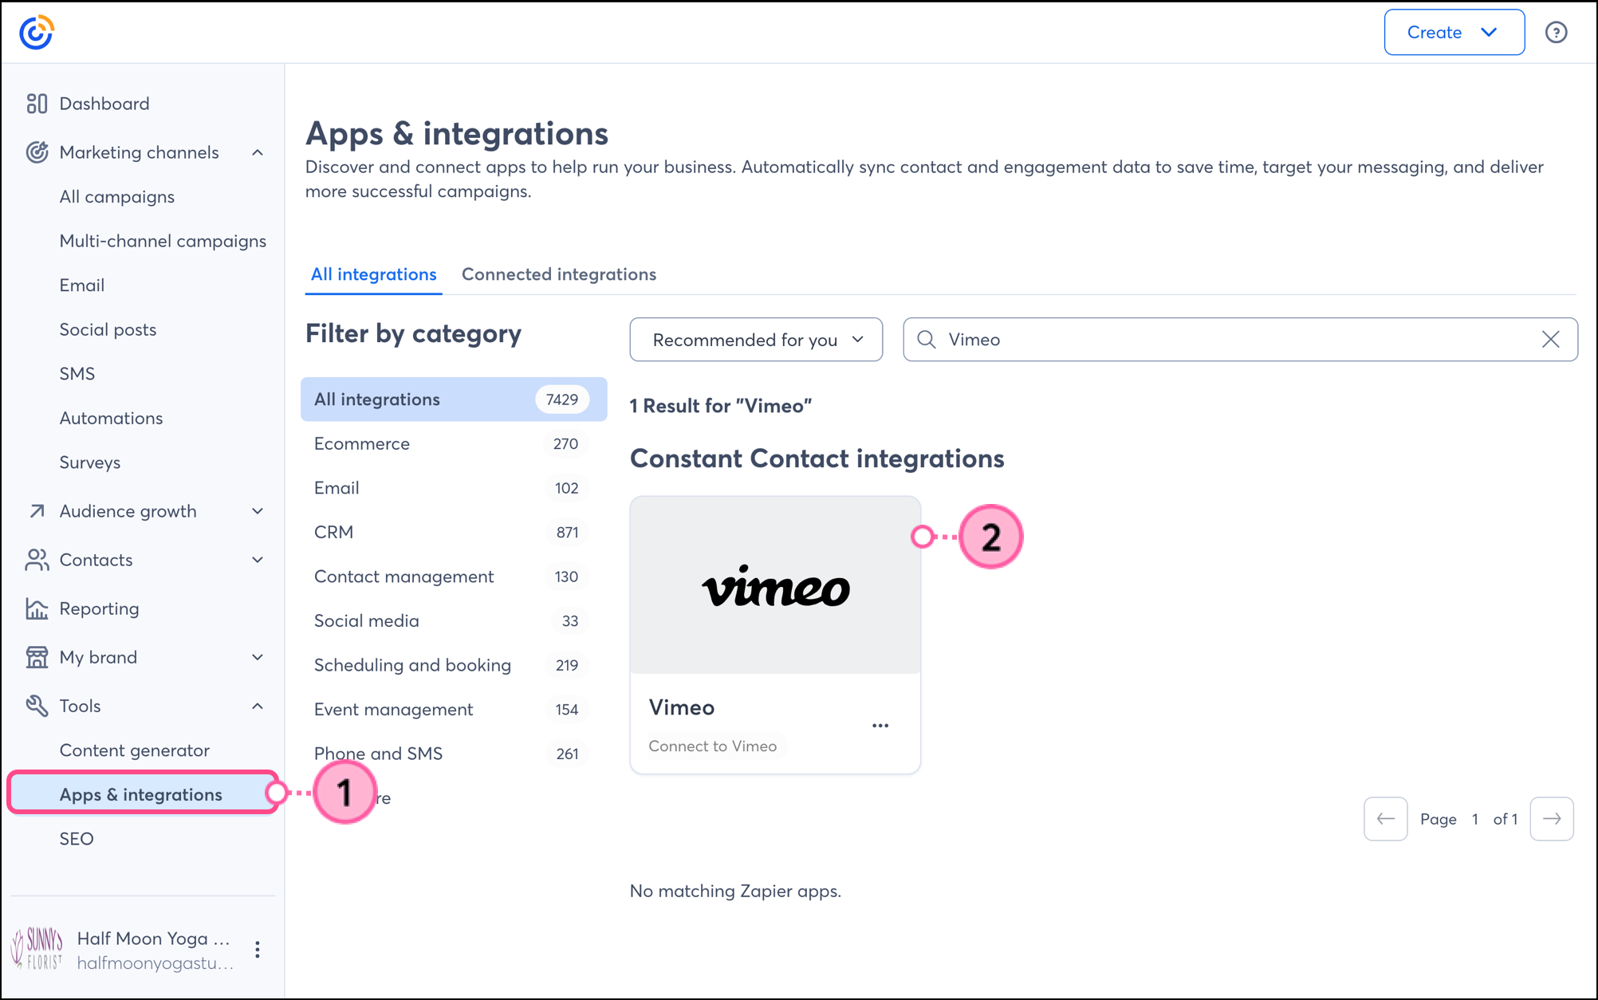Open the account three-dot menu
1598x1000 pixels.
(258, 949)
